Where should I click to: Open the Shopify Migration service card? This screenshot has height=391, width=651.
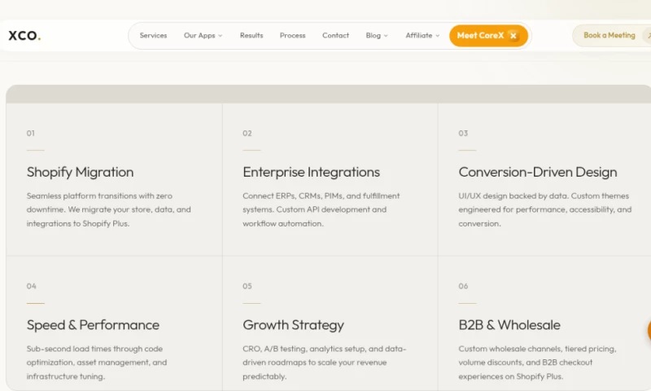114,179
